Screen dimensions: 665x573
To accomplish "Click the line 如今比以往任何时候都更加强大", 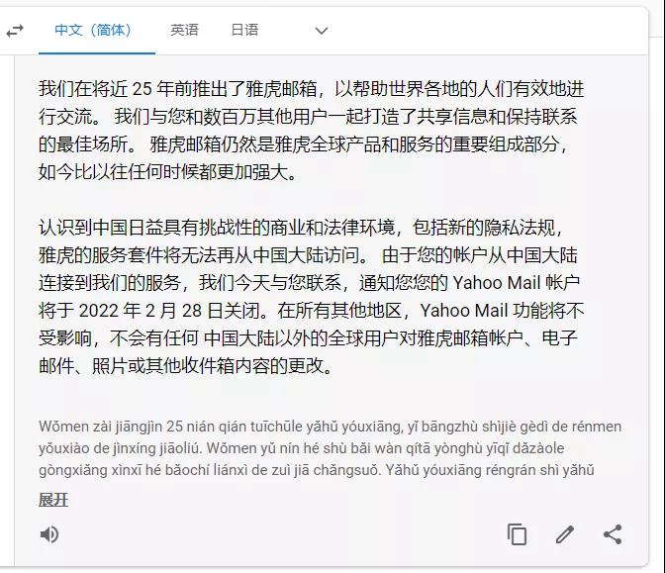I will coord(168,172).
